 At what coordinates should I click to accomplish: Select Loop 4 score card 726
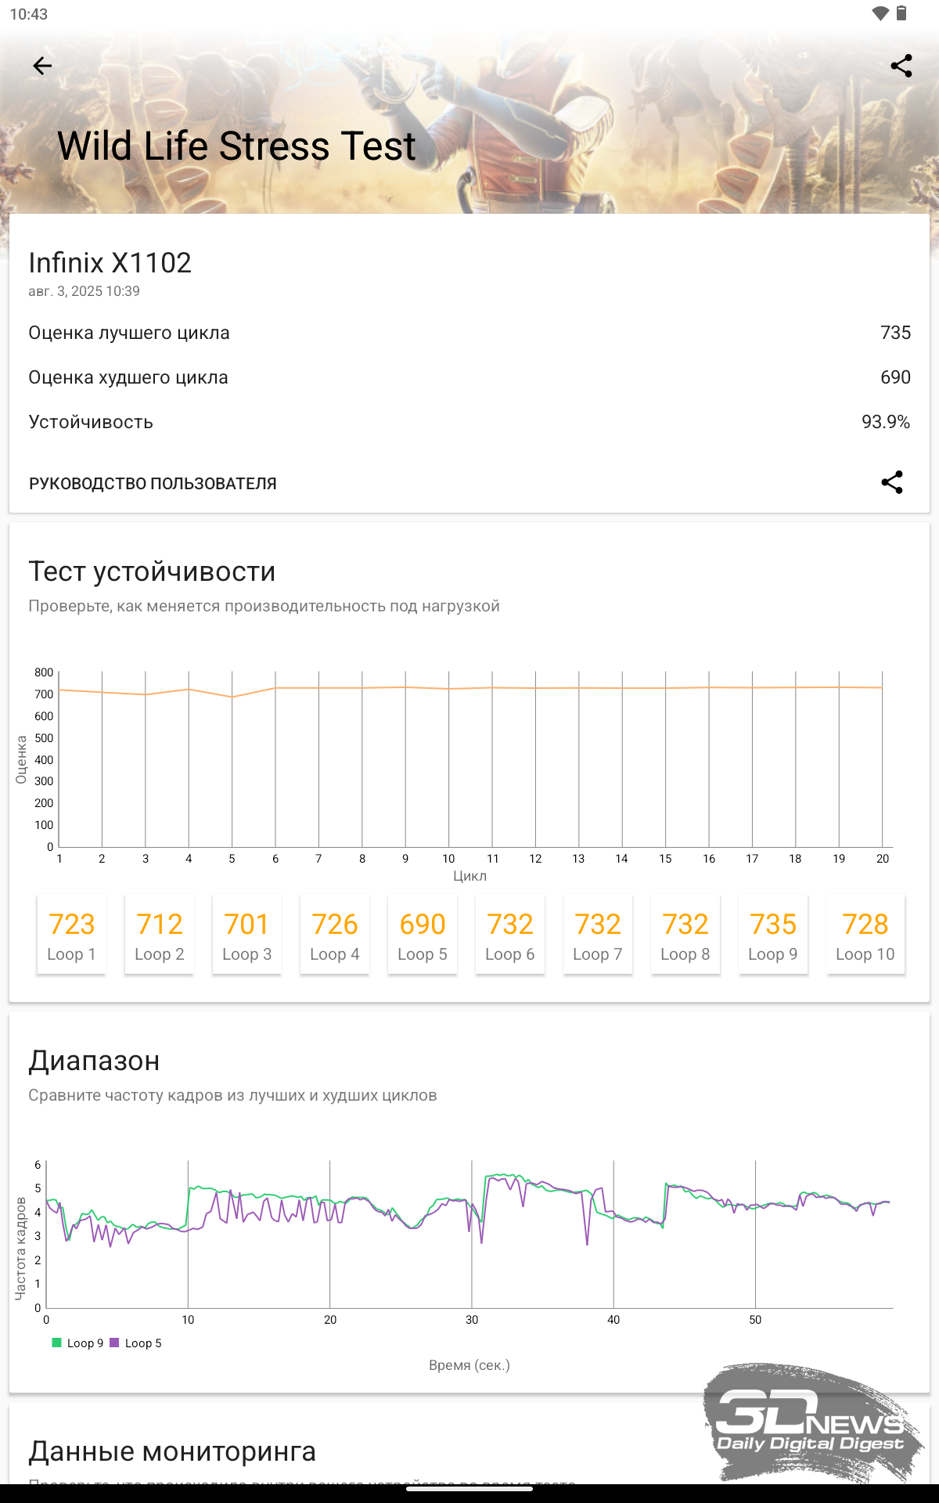pyautogui.click(x=334, y=935)
